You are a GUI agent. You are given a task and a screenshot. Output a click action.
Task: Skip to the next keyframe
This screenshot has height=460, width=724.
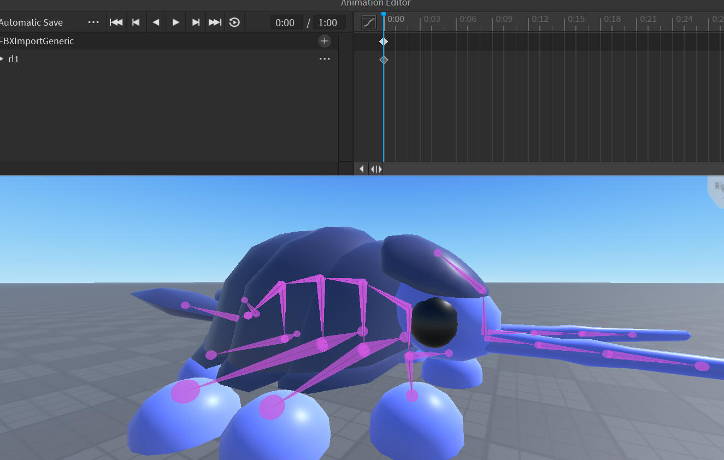pyautogui.click(x=196, y=22)
